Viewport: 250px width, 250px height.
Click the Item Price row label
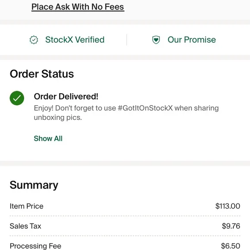point(26,206)
